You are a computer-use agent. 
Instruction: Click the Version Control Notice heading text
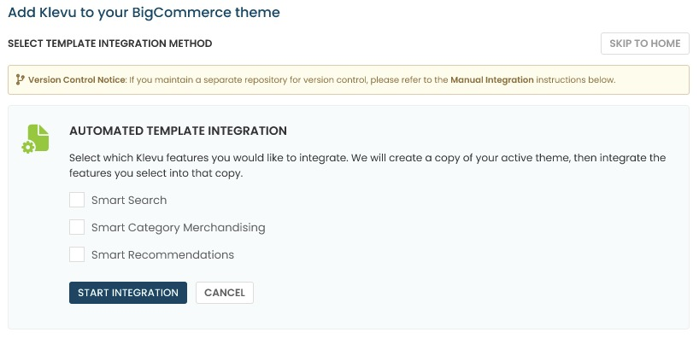point(77,80)
